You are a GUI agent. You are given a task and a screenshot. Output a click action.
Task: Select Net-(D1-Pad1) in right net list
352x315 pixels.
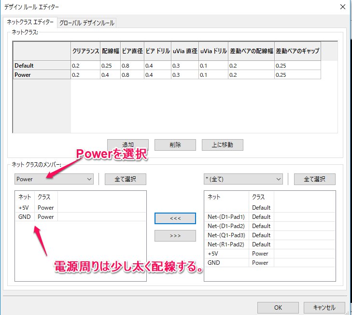coord(226,217)
